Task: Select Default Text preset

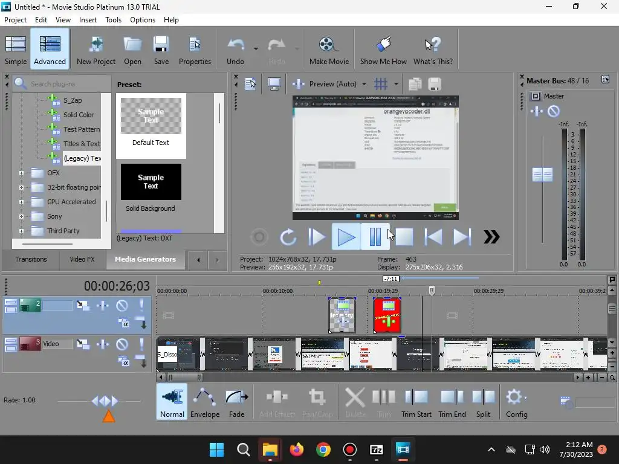Action: [x=151, y=126]
